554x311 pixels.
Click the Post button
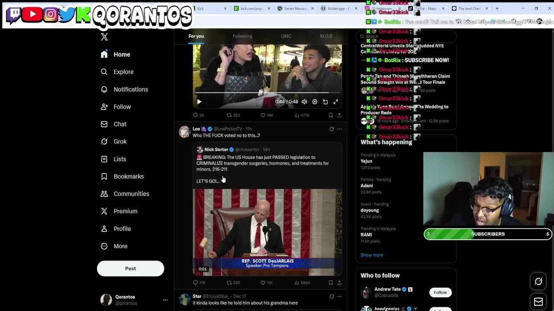pyautogui.click(x=130, y=269)
